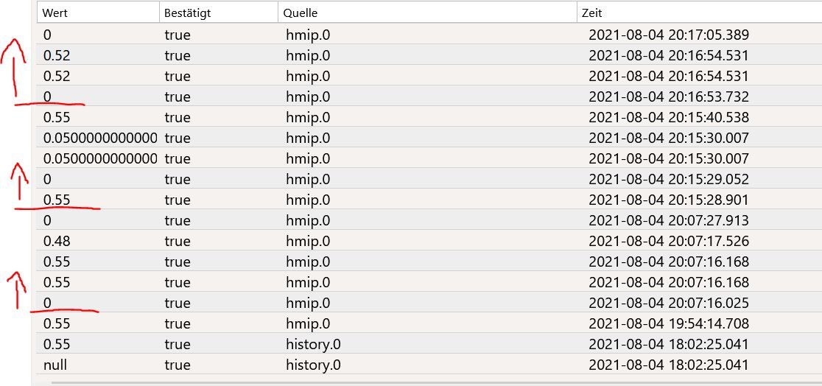This screenshot has width=822, height=386.
Task: Select the 0.55 value at 20:15:28.901
Action: pyautogui.click(x=57, y=200)
